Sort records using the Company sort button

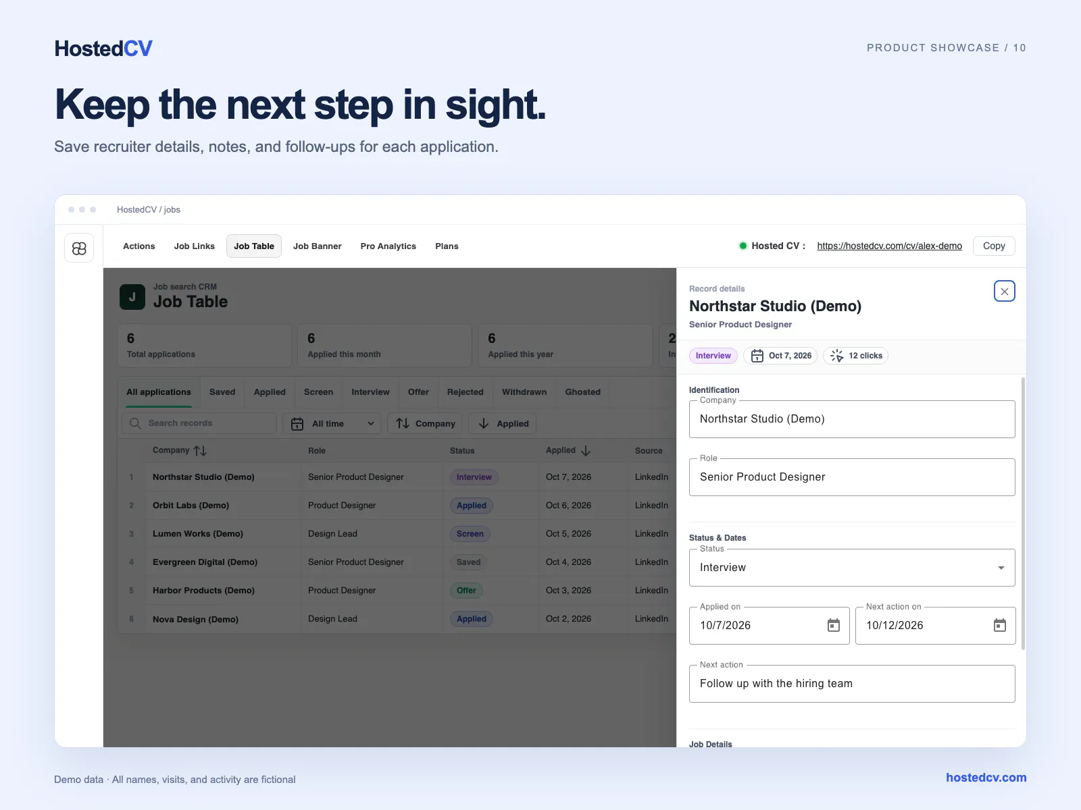click(x=425, y=424)
